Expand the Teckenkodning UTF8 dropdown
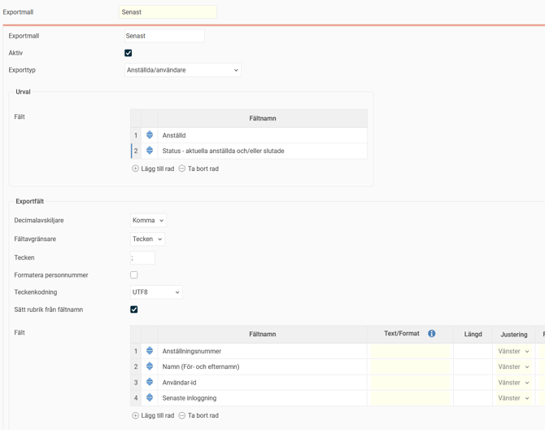Screen dimensions: 545x430 click(156, 292)
